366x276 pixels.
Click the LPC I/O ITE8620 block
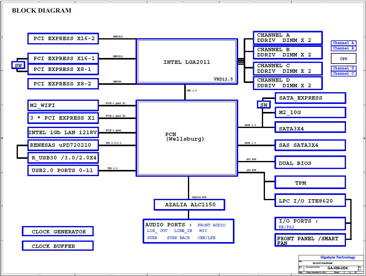(x=310, y=201)
